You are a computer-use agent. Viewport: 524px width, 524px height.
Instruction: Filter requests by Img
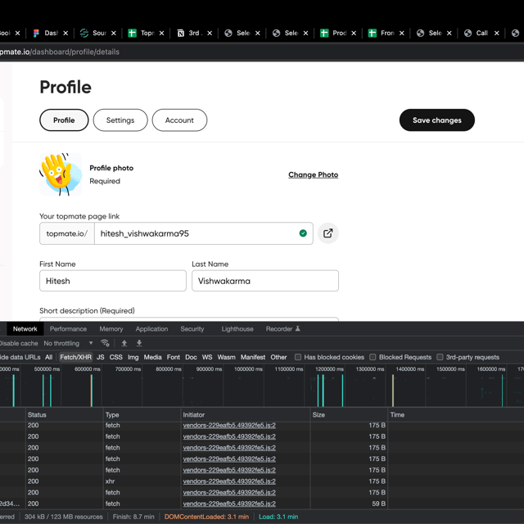133,357
